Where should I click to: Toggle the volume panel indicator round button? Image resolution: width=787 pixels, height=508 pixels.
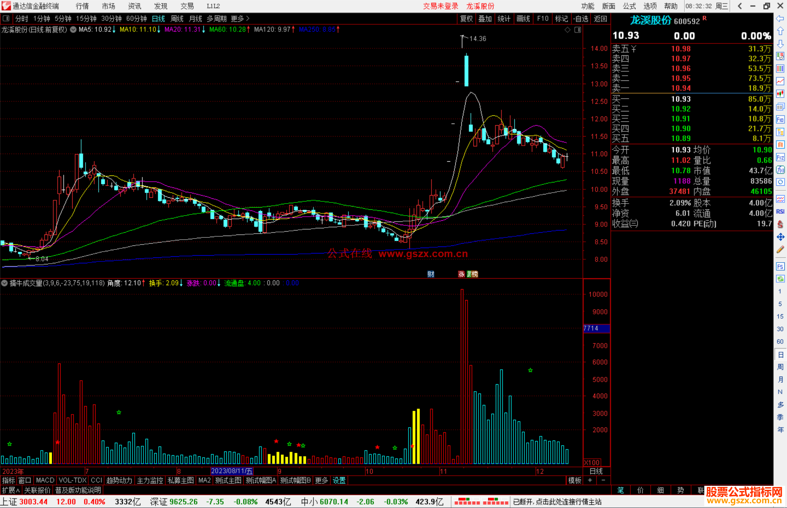(x=4, y=283)
